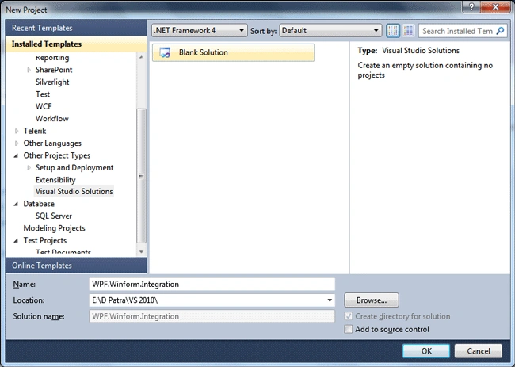Screen dimensions: 515x367
Task: Focus the Name text field
Action: (212, 285)
